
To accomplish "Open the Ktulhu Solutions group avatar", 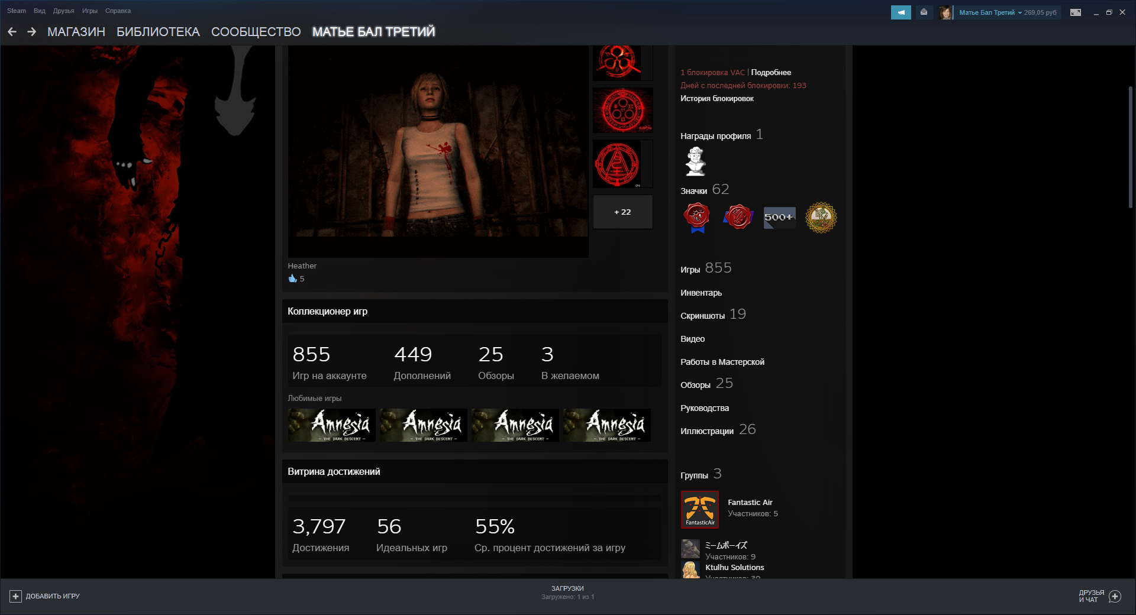I will point(690,569).
